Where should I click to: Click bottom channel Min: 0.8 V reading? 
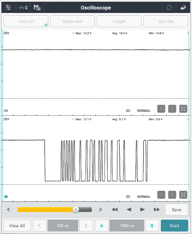click(x=156, y=119)
